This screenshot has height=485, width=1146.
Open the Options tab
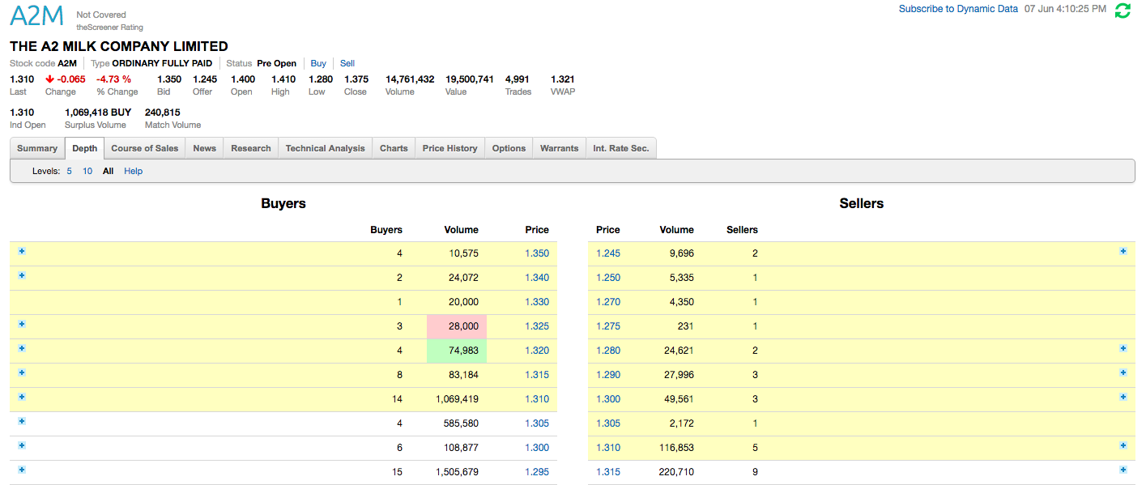coord(509,148)
